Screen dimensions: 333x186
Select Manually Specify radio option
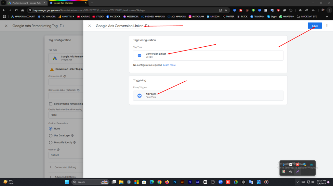click(x=50, y=142)
